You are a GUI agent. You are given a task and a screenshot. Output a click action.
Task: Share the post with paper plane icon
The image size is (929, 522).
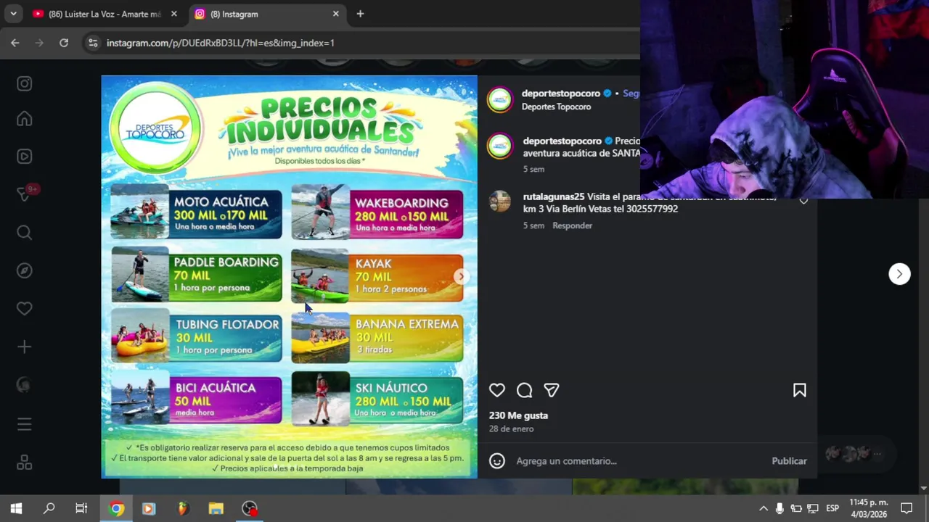pos(552,391)
